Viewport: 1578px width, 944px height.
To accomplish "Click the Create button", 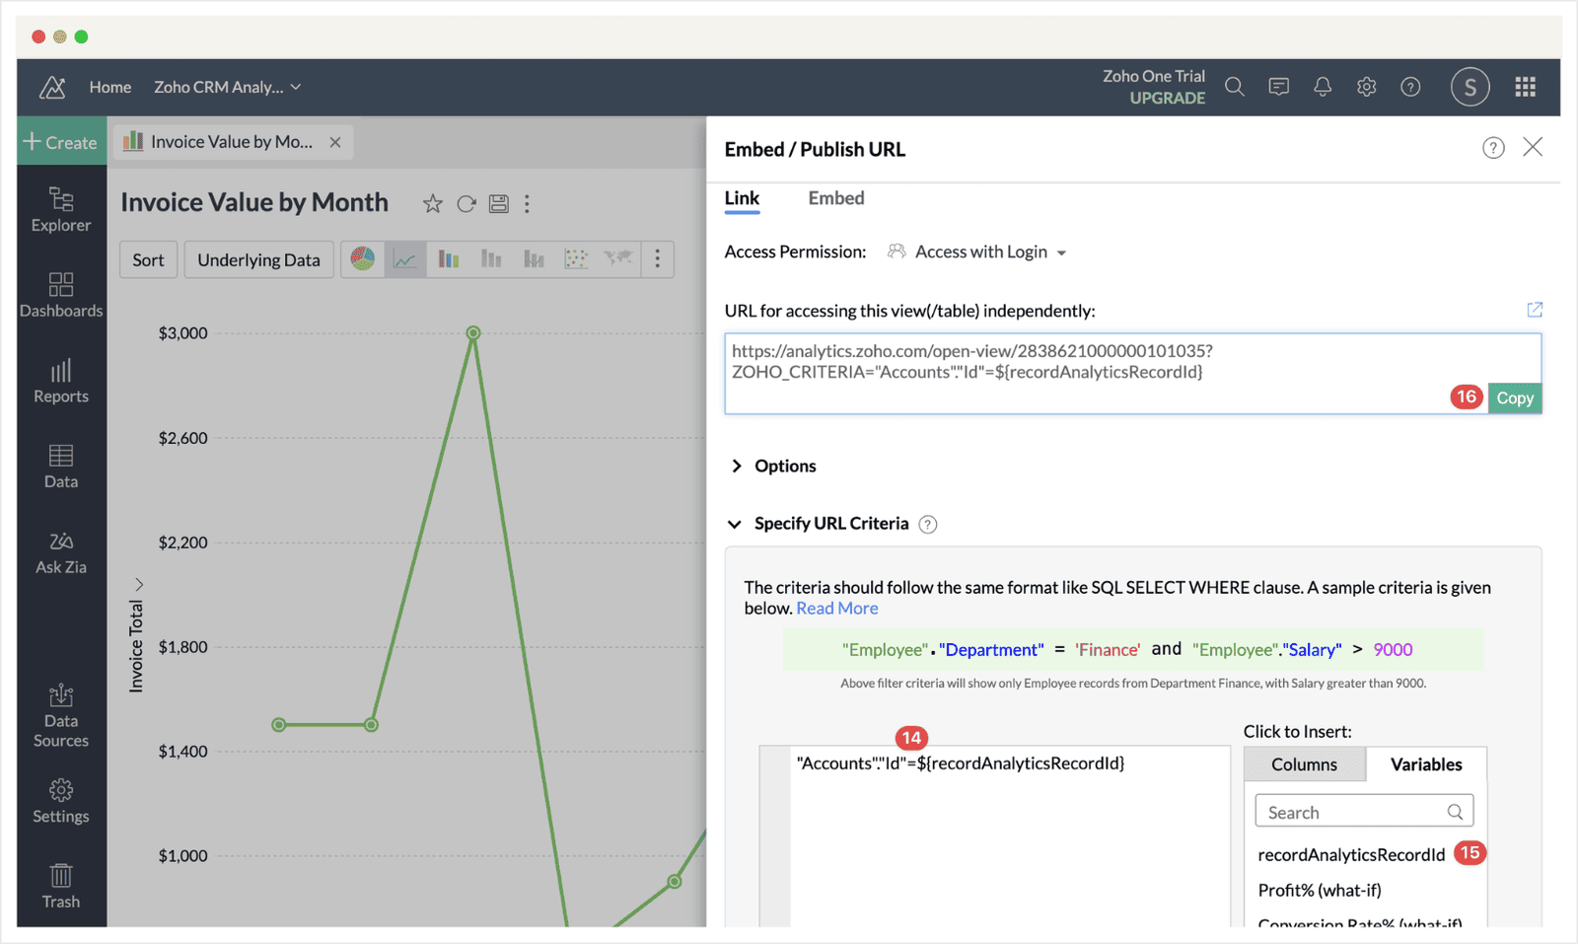I will tap(61, 142).
